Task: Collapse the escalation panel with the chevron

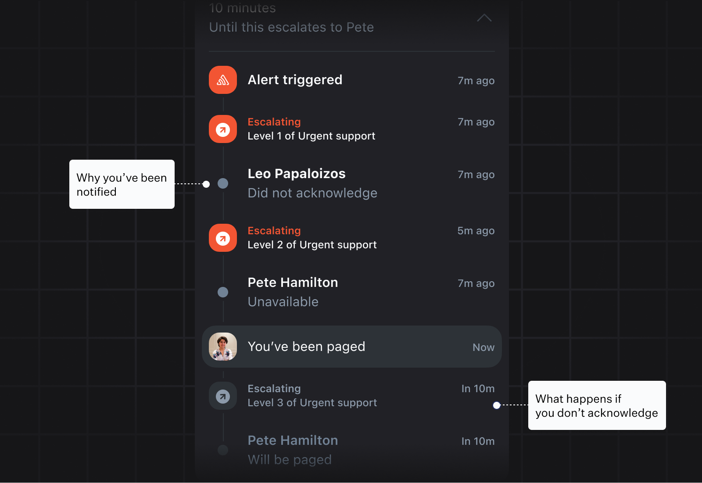Action: pos(484,18)
